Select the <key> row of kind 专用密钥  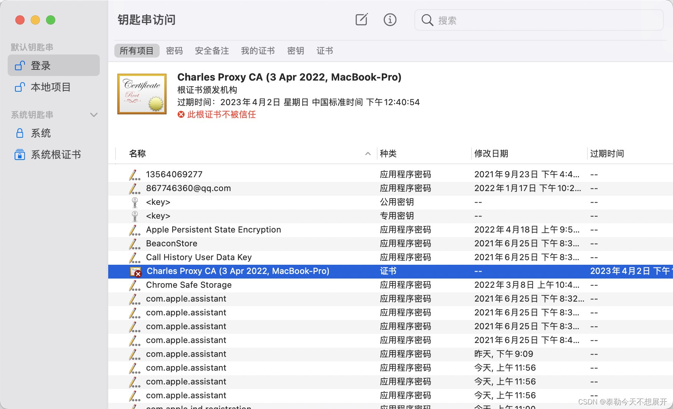click(x=391, y=216)
